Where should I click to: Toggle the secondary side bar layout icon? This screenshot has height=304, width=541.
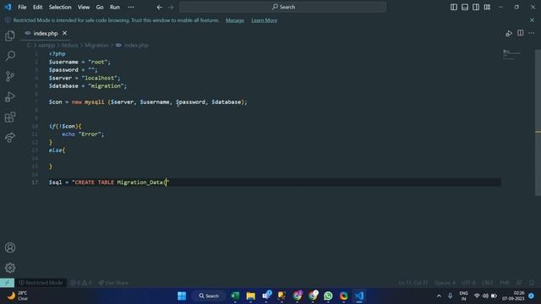click(476, 7)
